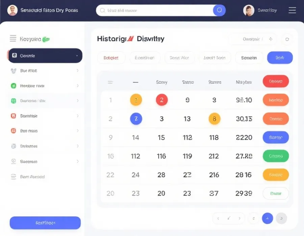
Task: Switch to the first red-text filter tab
Action: click(111, 58)
